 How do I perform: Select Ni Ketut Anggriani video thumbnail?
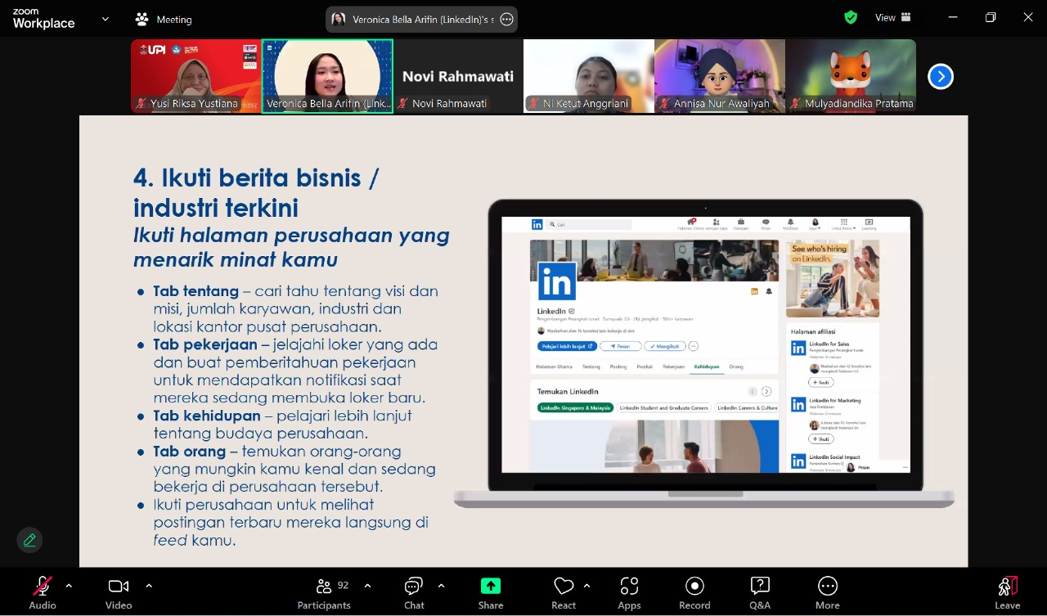589,76
